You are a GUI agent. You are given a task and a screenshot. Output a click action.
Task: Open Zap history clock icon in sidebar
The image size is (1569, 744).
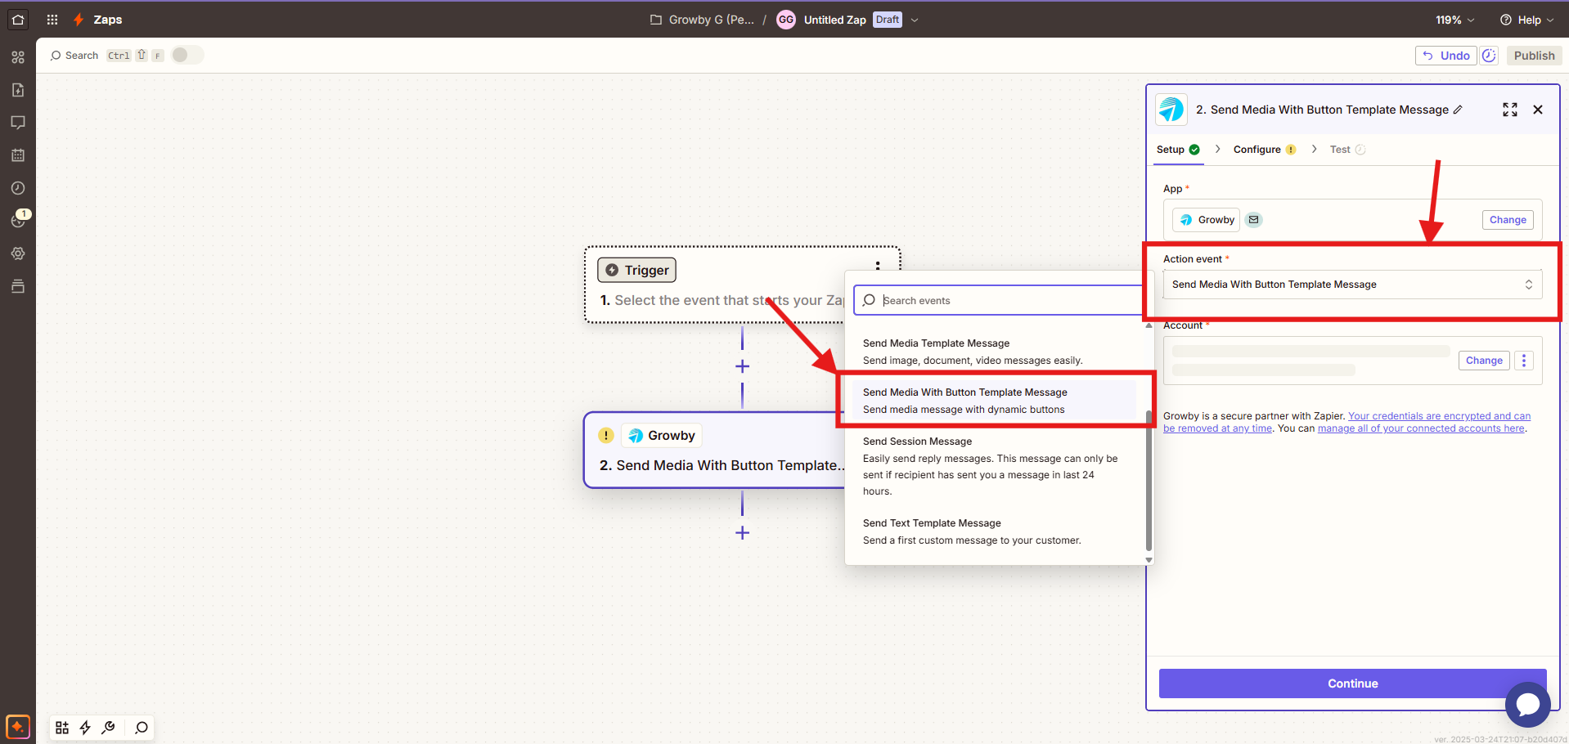pyautogui.click(x=18, y=188)
